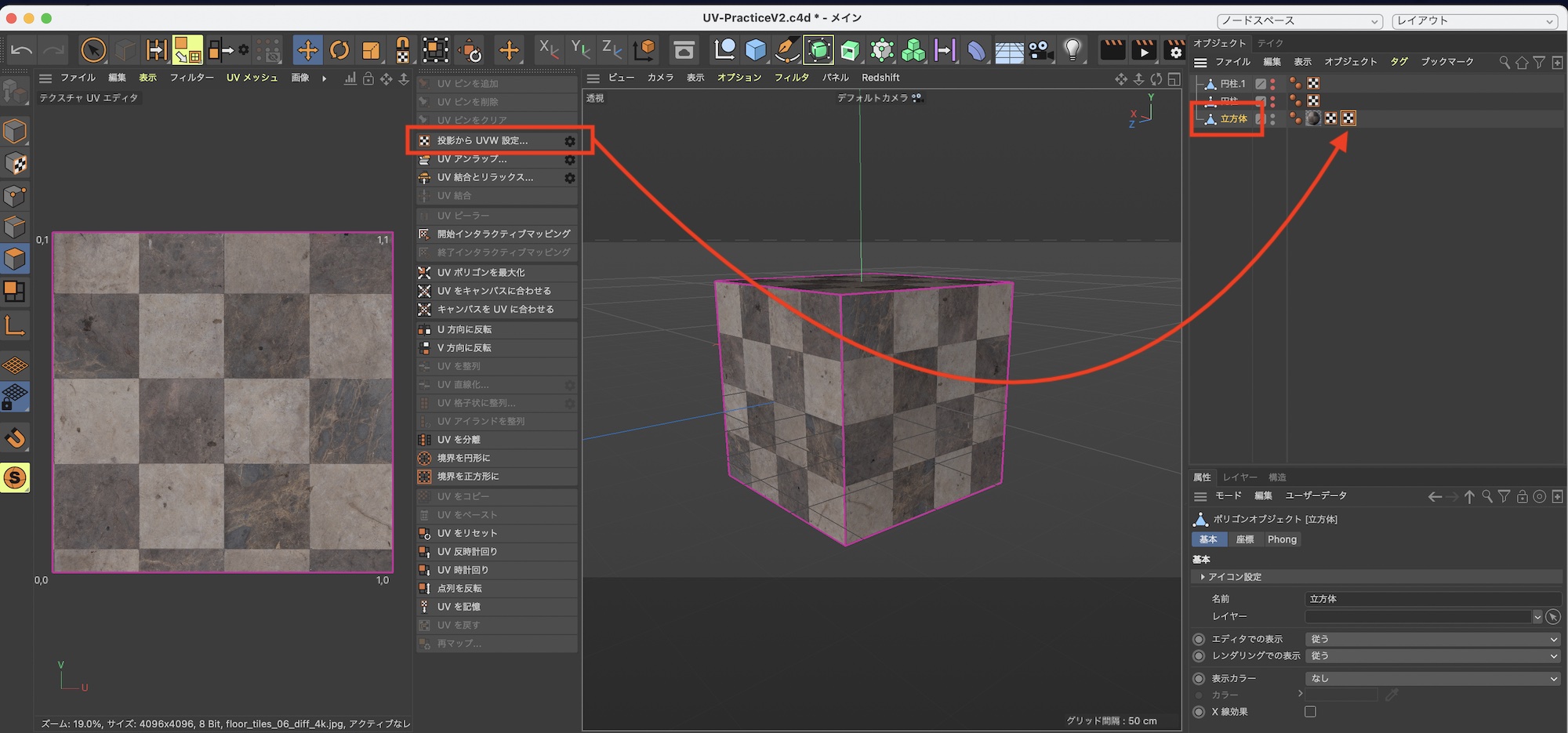Viewport: 1568px width, 733px height.
Task: Open the camera object icon in toolbar
Action: [1040, 50]
